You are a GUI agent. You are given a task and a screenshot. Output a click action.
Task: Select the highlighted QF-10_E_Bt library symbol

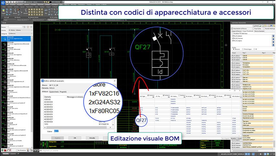16,39
